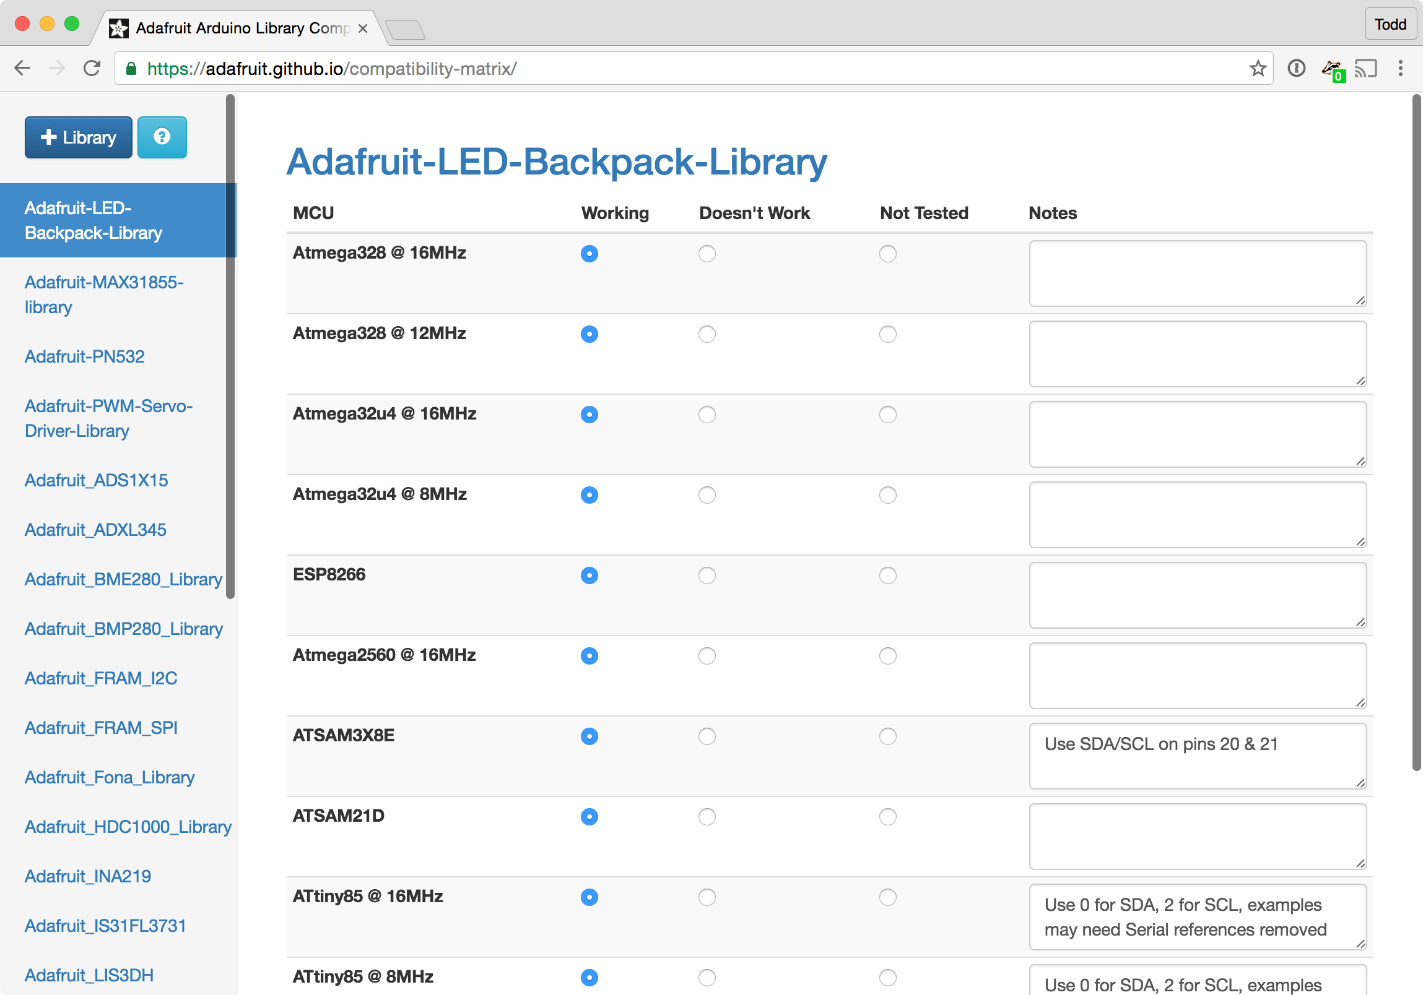
Task: Select Working for ATSAM3X8E
Action: (x=590, y=737)
